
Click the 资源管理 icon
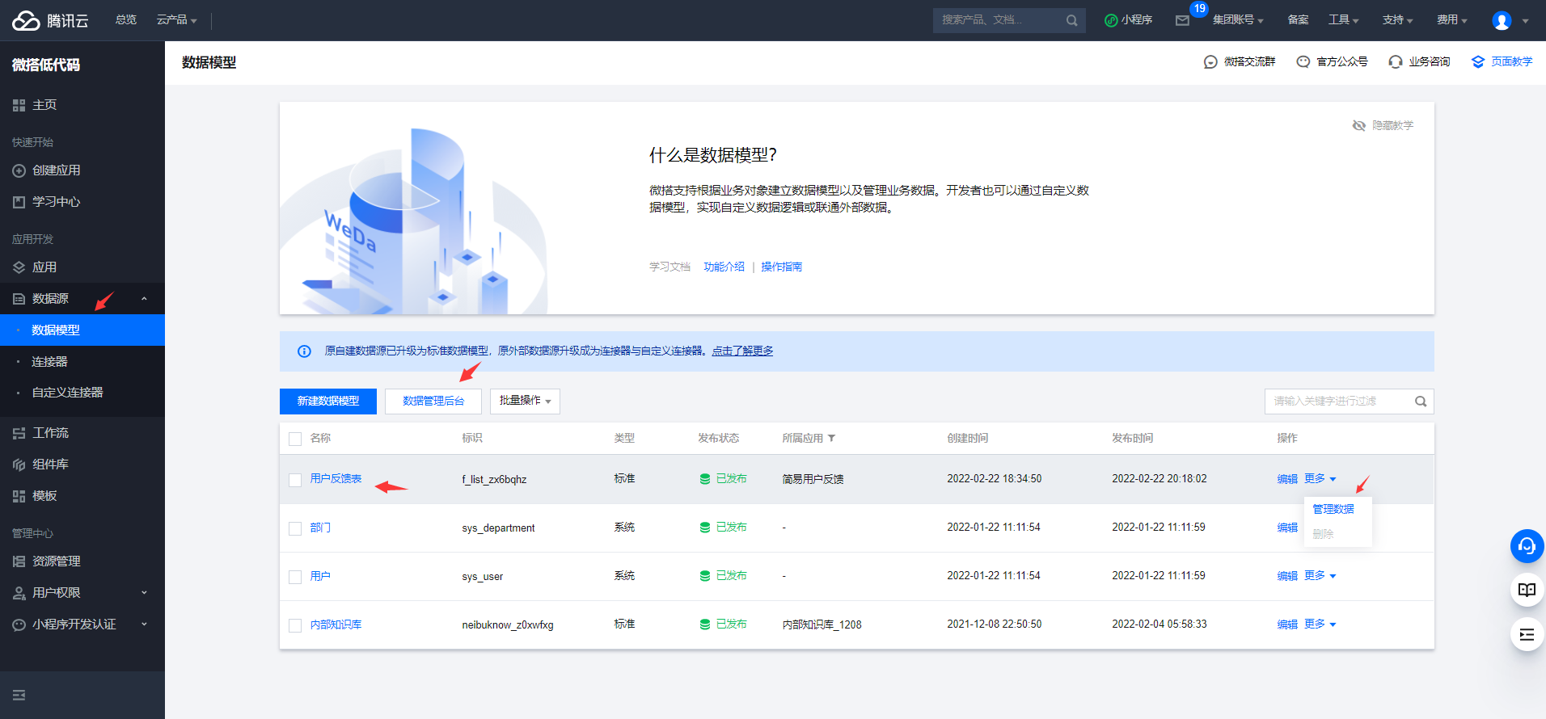pyautogui.click(x=19, y=561)
